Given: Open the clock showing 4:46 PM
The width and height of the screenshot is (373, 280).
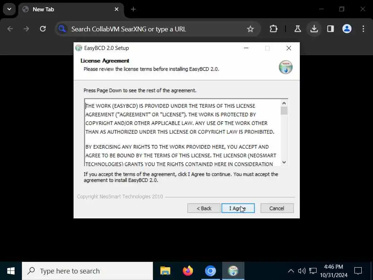Looking at the screenshot, I should tap(334, 271).
